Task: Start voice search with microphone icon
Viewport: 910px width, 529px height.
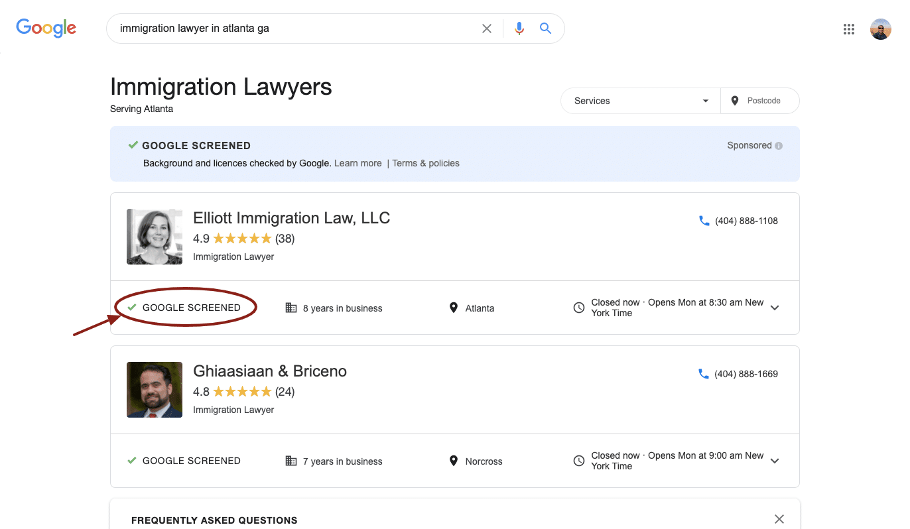Action: click(x=519, y=29)
